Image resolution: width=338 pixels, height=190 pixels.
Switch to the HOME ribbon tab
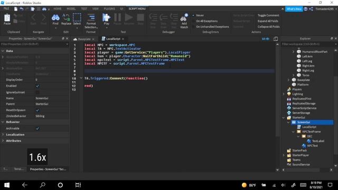[x=58, y=9]
